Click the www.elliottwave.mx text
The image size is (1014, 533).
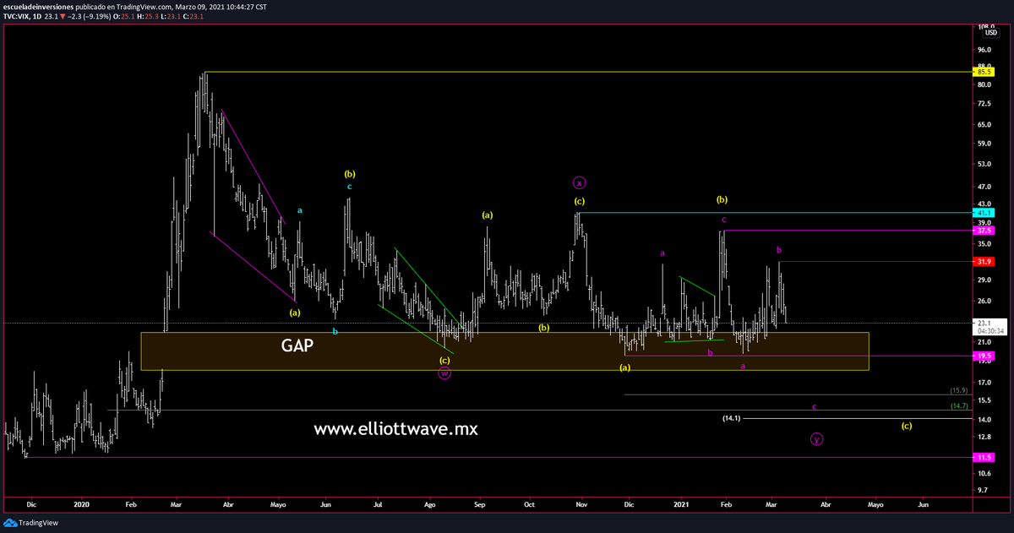[x=395, y=429]
